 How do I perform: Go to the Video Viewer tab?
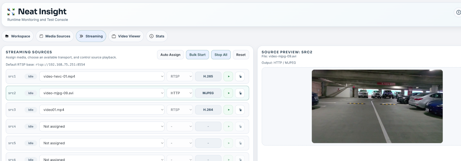126,36
